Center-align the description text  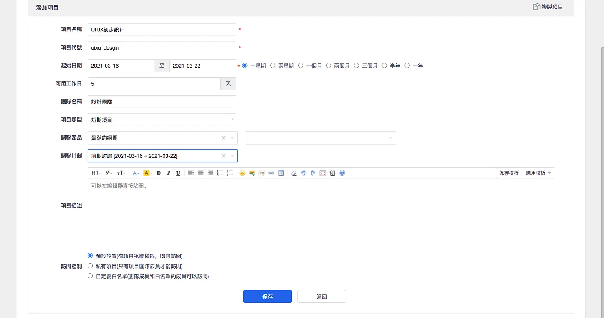(x=201, y=173)
